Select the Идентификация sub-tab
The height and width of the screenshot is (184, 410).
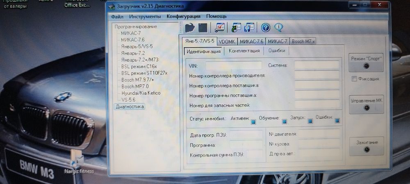[x=203, y=51]
